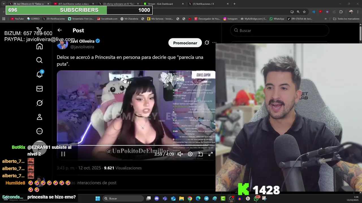This screenshot has width=362, height=203.
Task: Open X Home from the sidebar
Action: click(x=40, y=46)
